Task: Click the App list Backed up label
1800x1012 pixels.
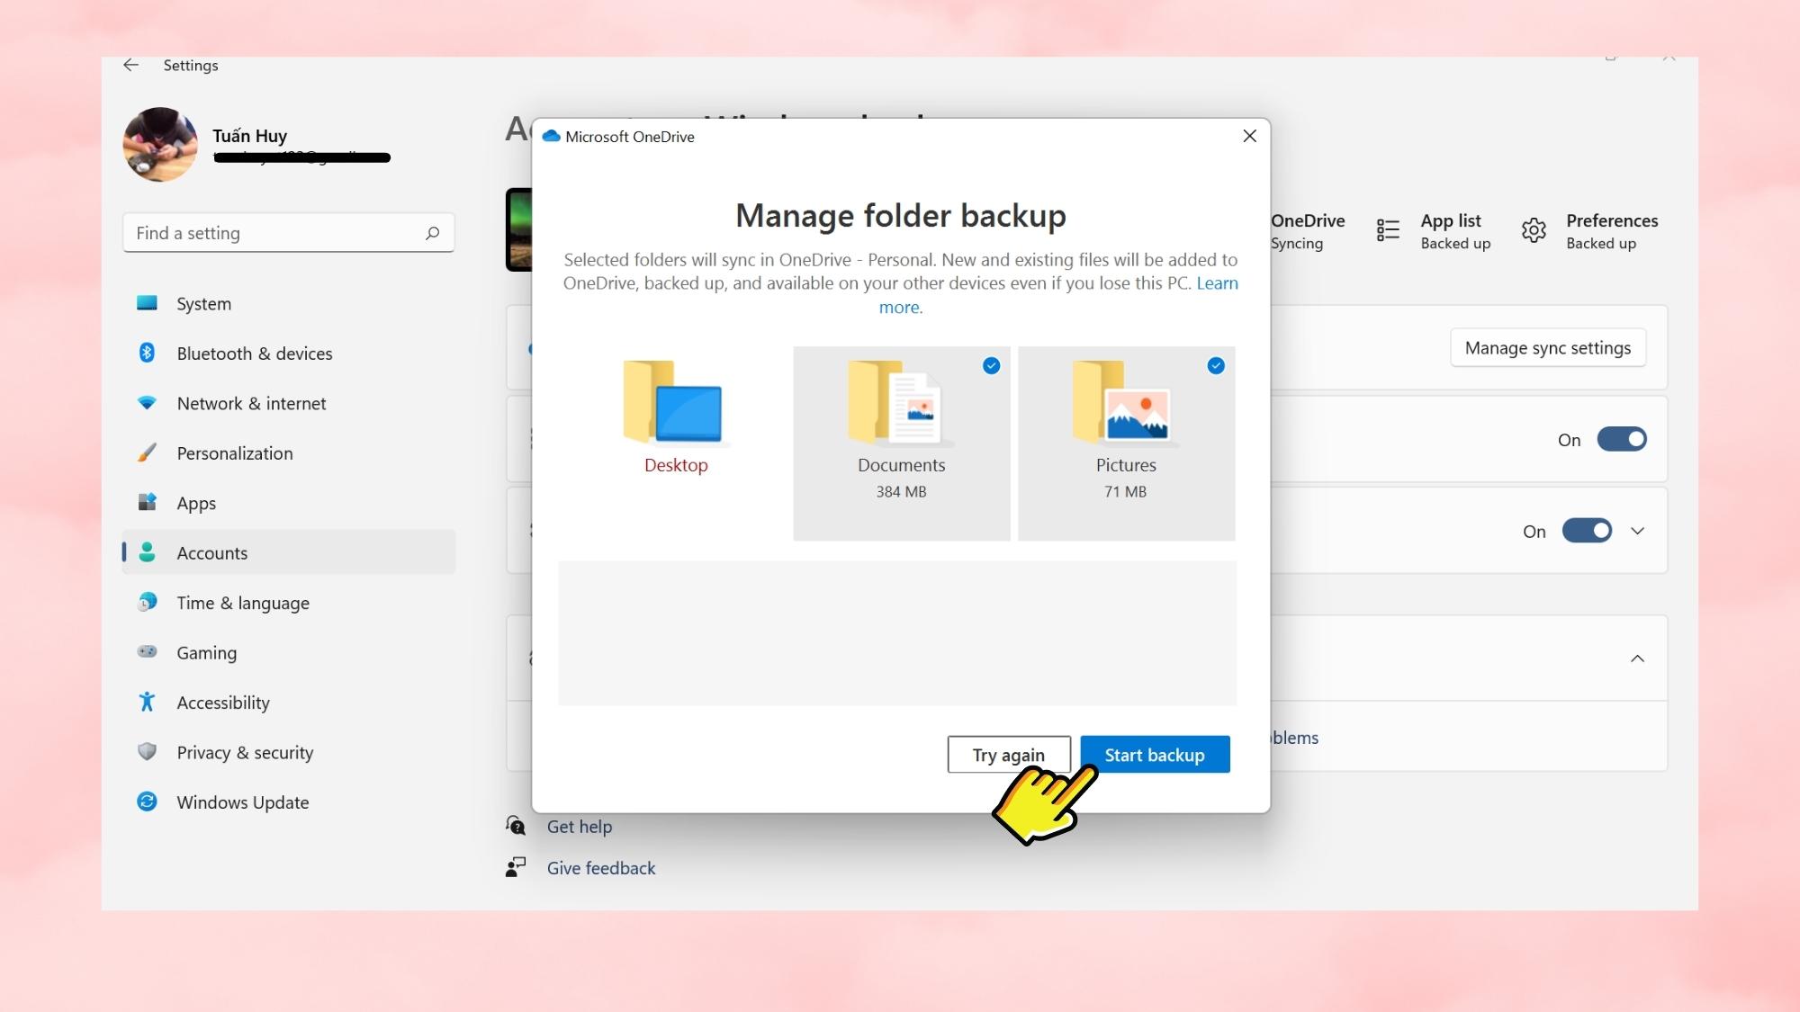Action: [x=1455, y=244]
